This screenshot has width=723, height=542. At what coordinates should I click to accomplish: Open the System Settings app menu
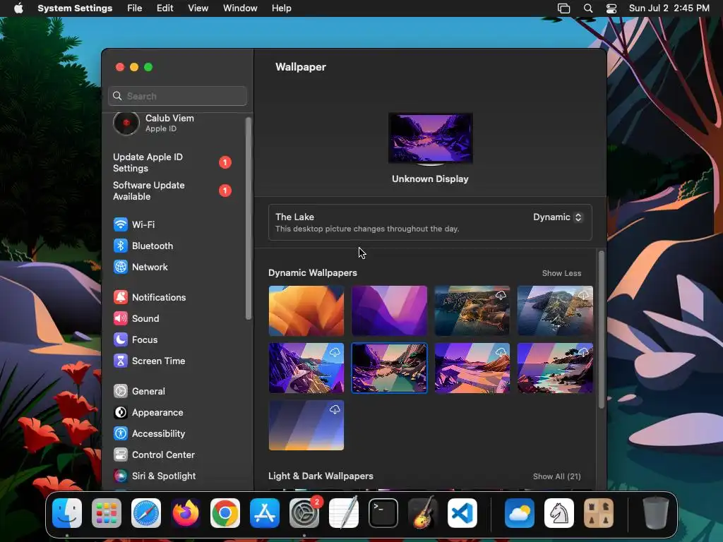click(75, 8)
